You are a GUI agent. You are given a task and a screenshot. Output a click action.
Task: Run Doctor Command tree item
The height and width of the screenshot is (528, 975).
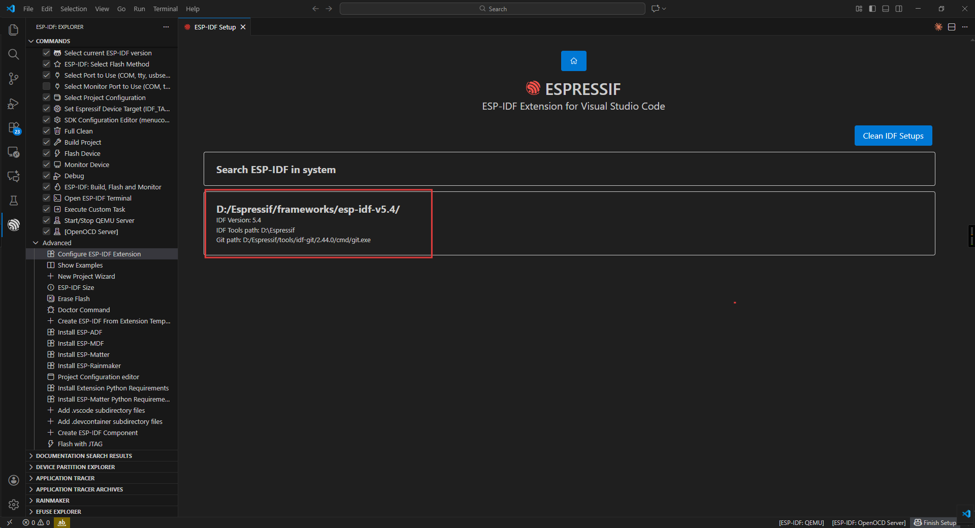click(x=102, y=310)
